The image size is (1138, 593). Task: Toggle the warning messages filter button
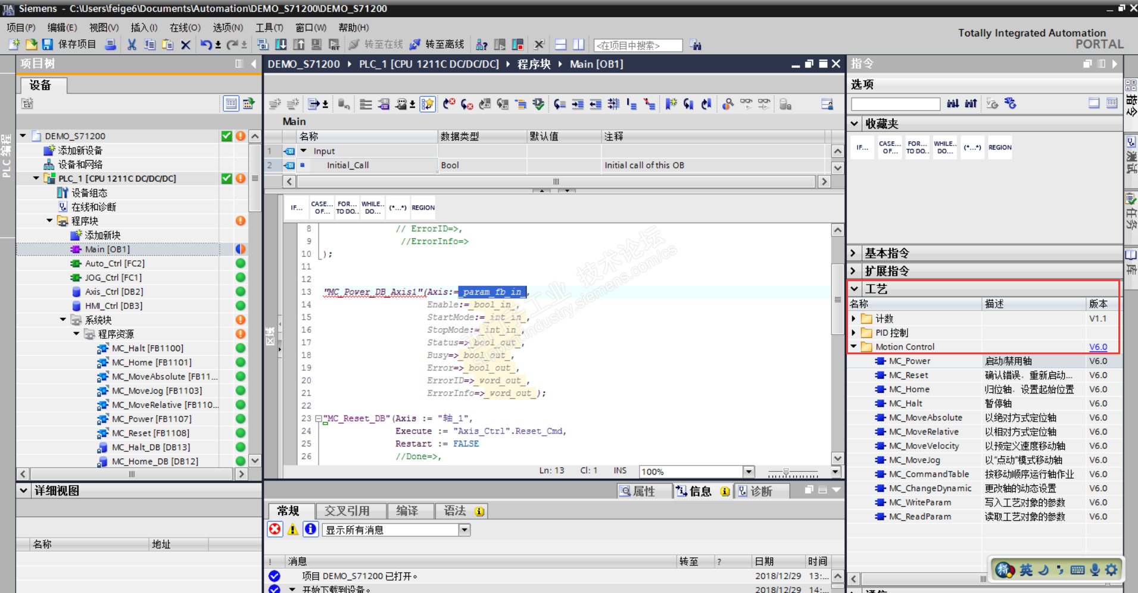pyautogui.click(x=292, y=529)
